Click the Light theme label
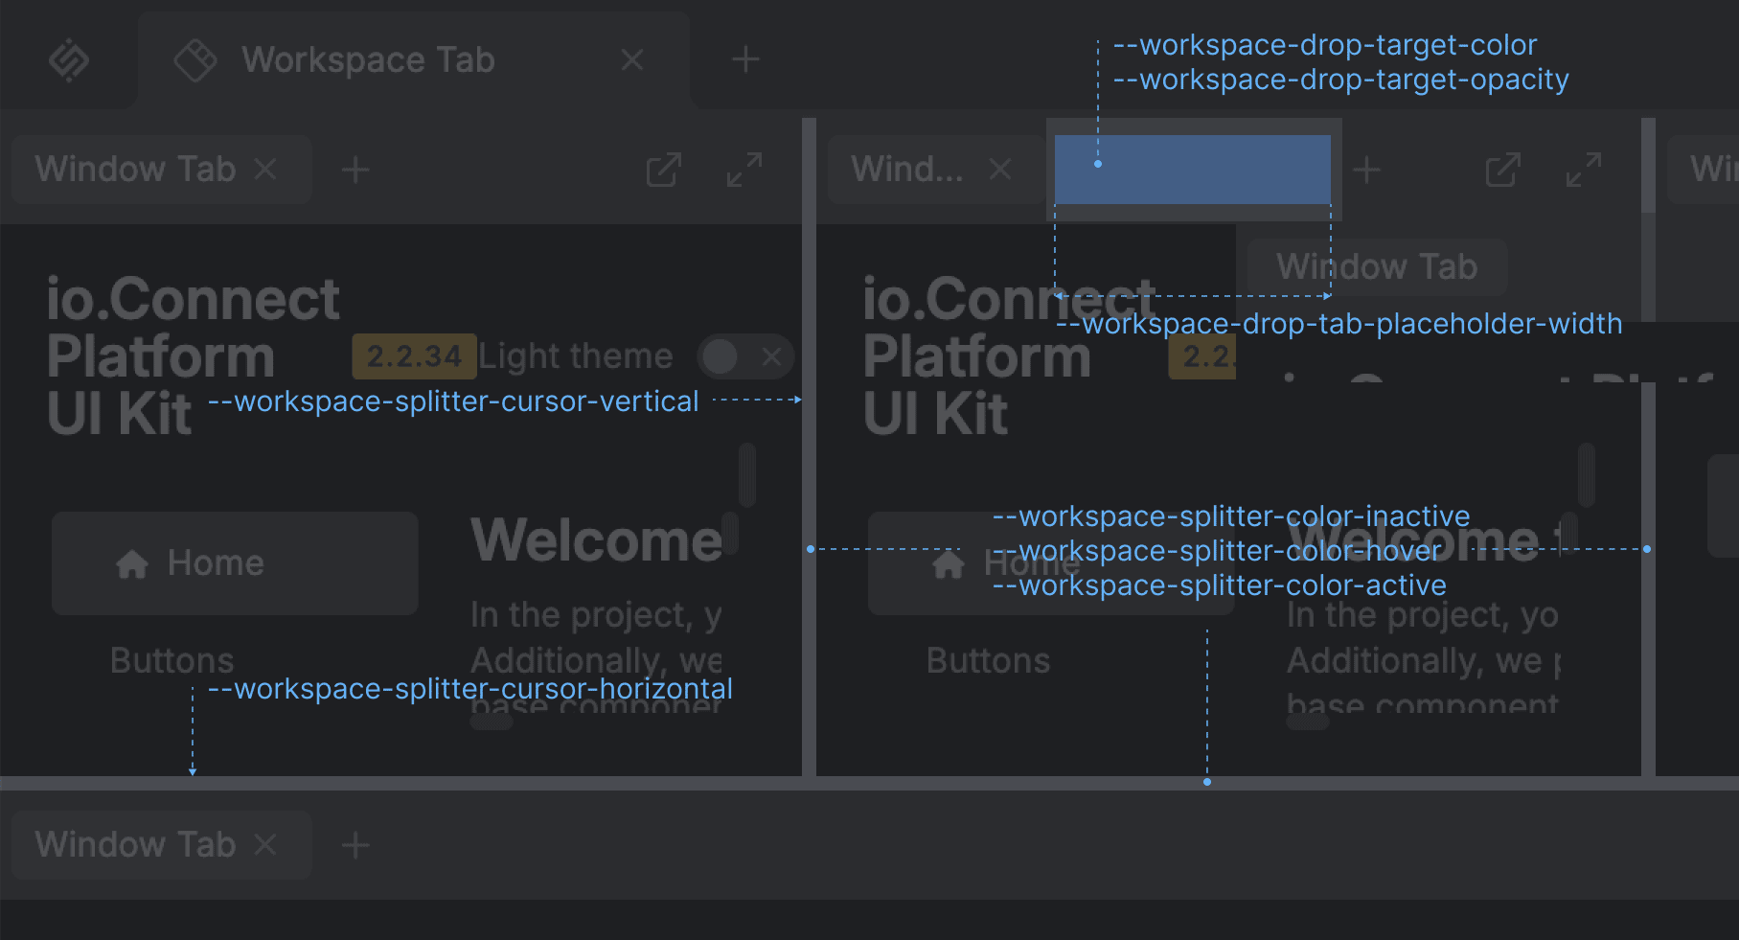Image resolution: width=1739 pixels, height=940 pixels. (x=576, y=356)
